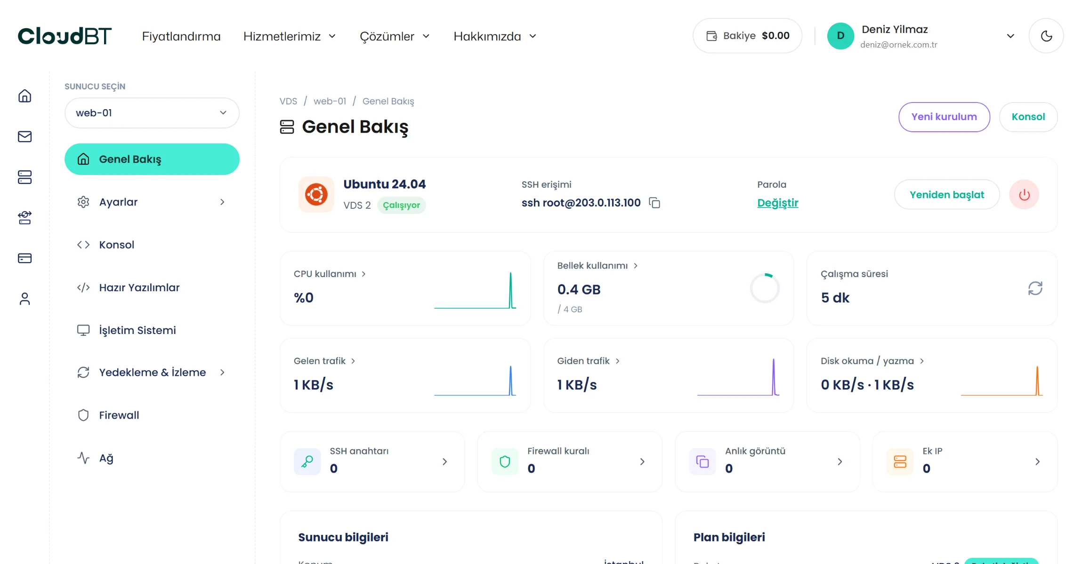Click the Ubuntu logo icon
The image size is (1082, 564).
[x=316, y=194]
